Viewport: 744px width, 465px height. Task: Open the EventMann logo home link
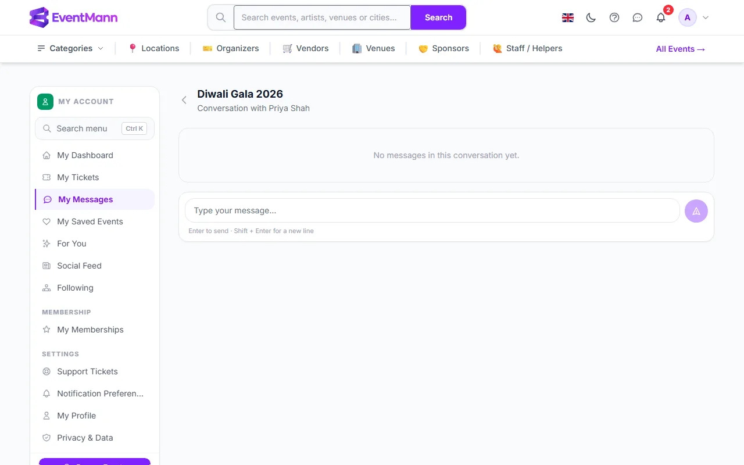pos(73,17)
